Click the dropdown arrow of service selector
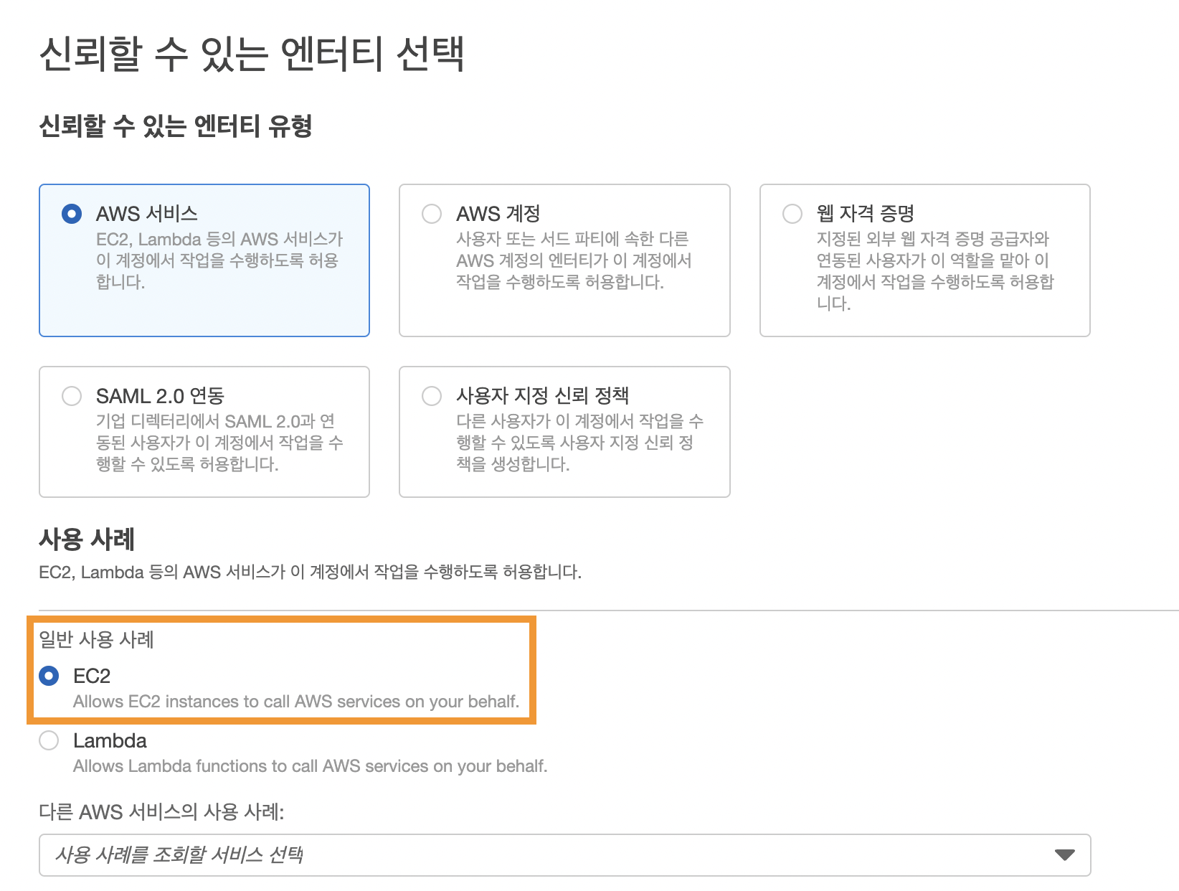Screen dimensions: 1179x891 pos(1065,855)
